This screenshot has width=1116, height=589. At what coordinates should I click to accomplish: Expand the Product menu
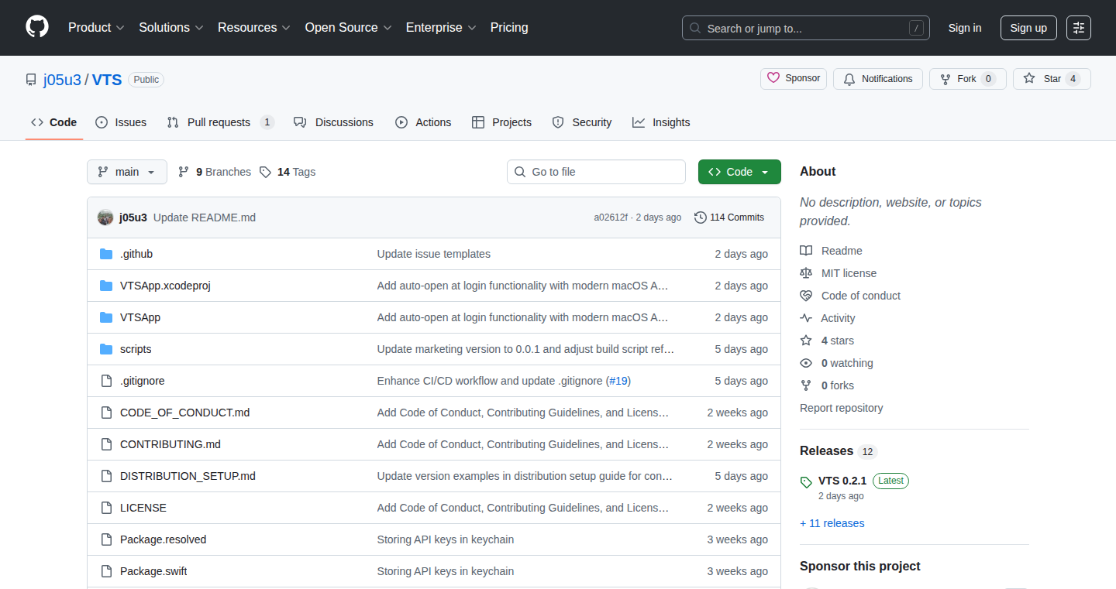[x=96, y=27]
